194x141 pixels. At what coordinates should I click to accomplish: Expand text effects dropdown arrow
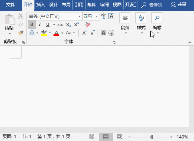37,33
